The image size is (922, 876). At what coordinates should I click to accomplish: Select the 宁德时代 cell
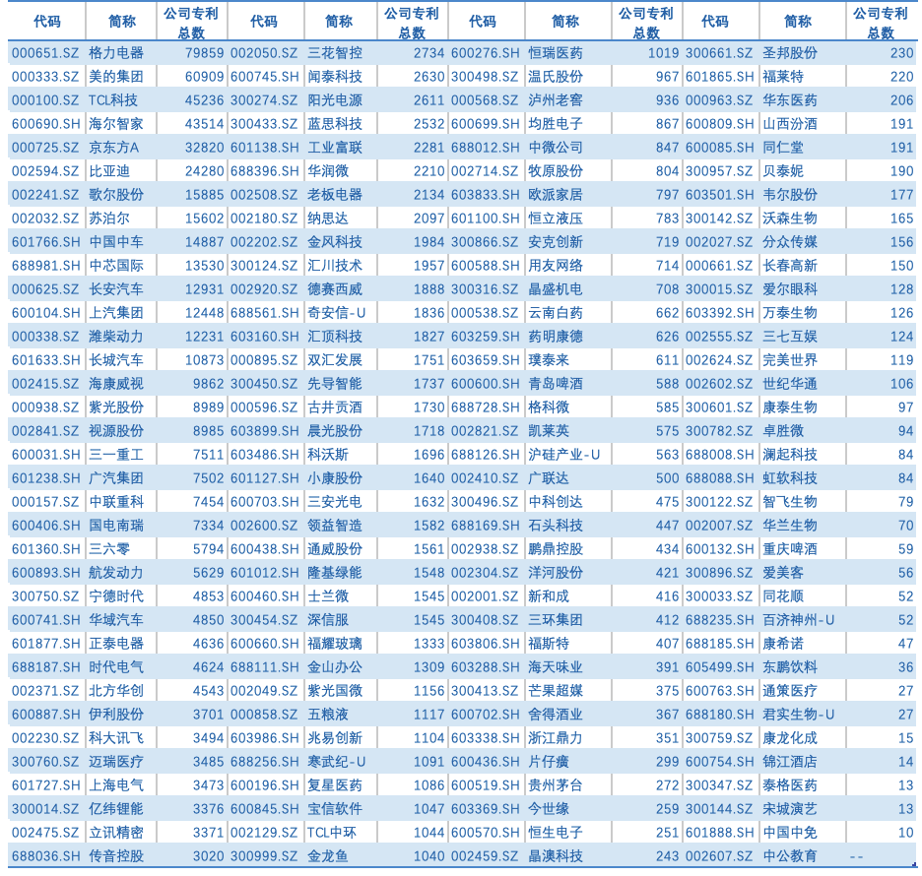(x=116, y=596)
